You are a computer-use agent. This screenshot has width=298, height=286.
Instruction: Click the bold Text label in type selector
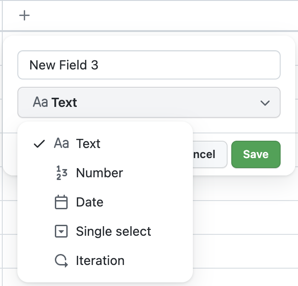(x=64, y=102)
